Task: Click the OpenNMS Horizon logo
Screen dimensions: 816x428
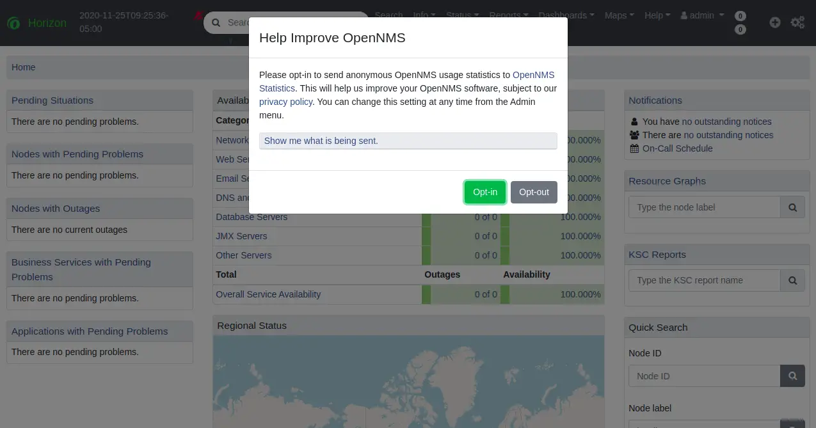Action: pos(13,23)
